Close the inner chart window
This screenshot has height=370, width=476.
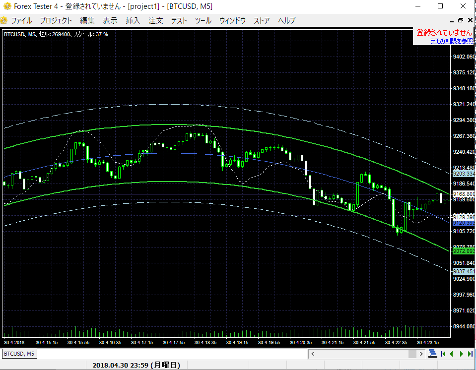[x=470, y=20]
